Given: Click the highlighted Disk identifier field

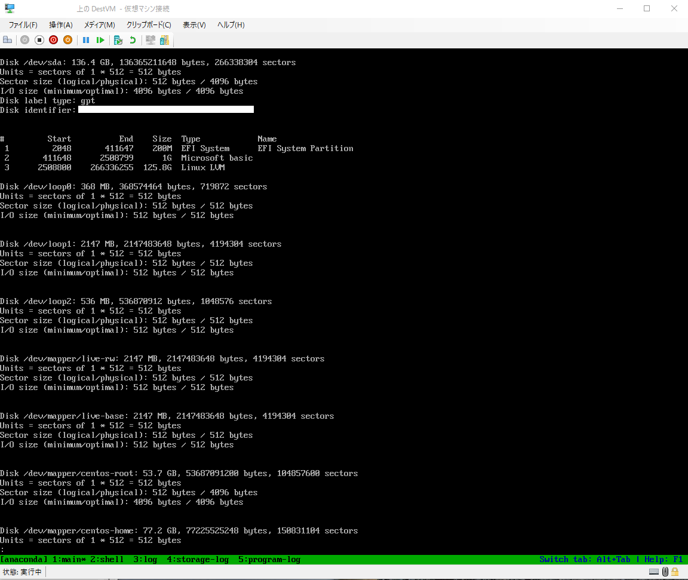Looking at the screenshot, I should 165,109.
